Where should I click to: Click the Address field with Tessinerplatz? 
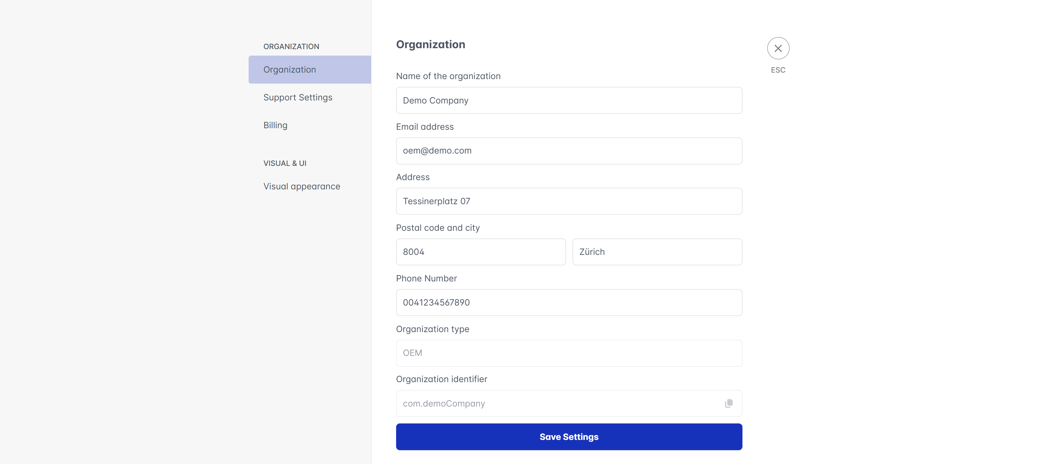pyautogui.click(x=568, y=201)
